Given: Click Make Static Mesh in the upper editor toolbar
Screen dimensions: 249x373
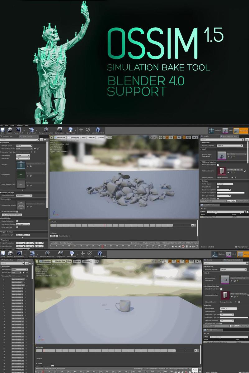Looking at the screenshot, I should 98,131.
